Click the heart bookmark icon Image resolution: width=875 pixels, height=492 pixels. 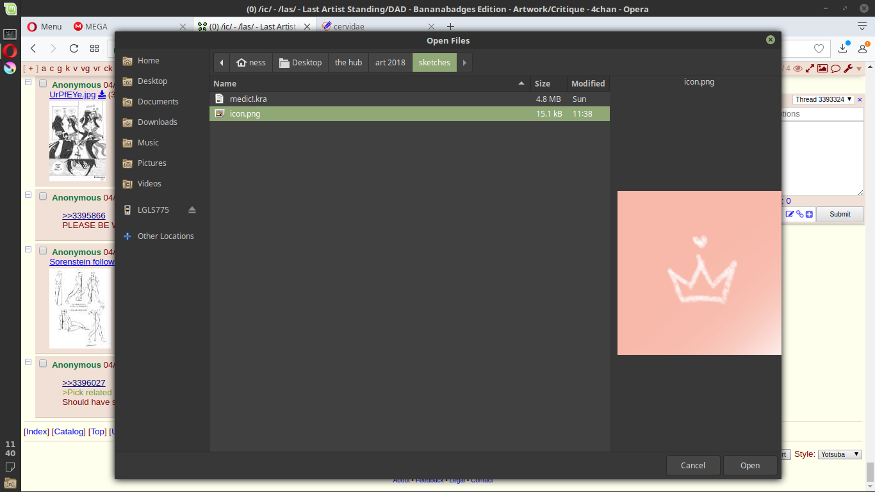[x=819, y=49]
